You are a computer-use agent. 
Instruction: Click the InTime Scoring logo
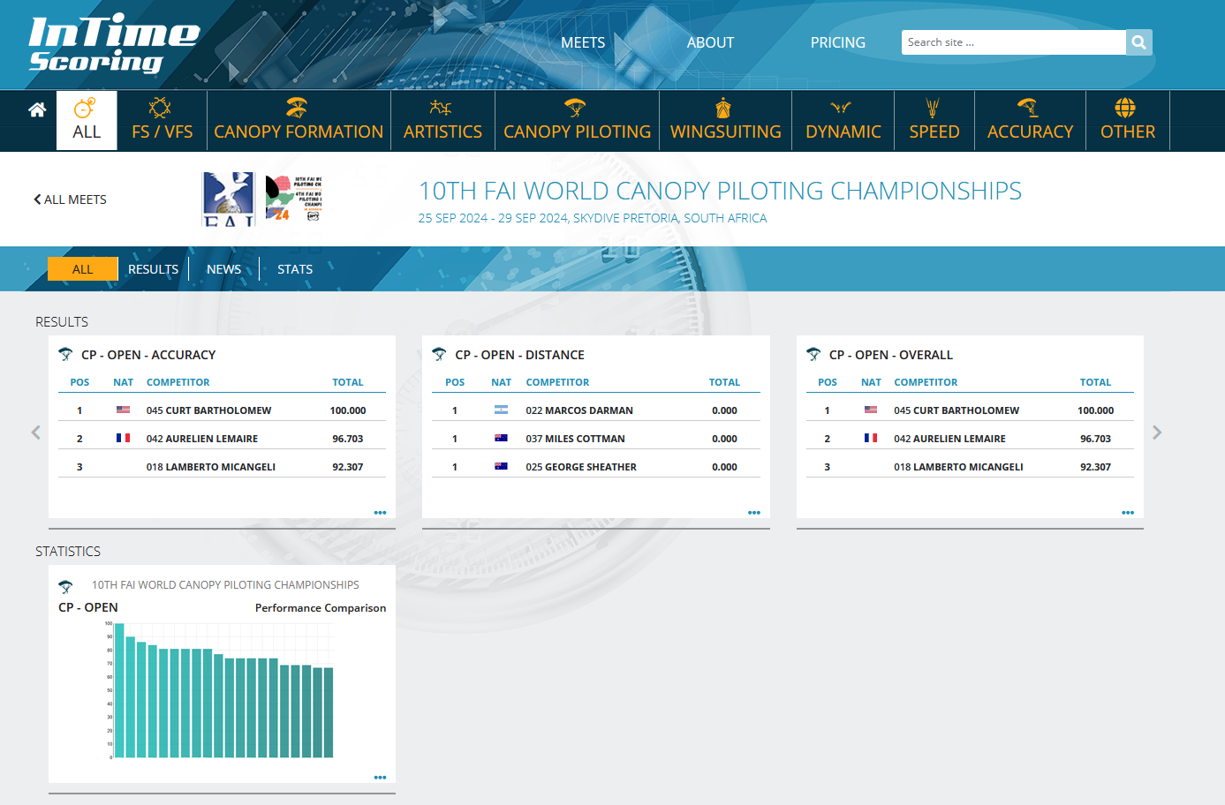coord(114,43)
